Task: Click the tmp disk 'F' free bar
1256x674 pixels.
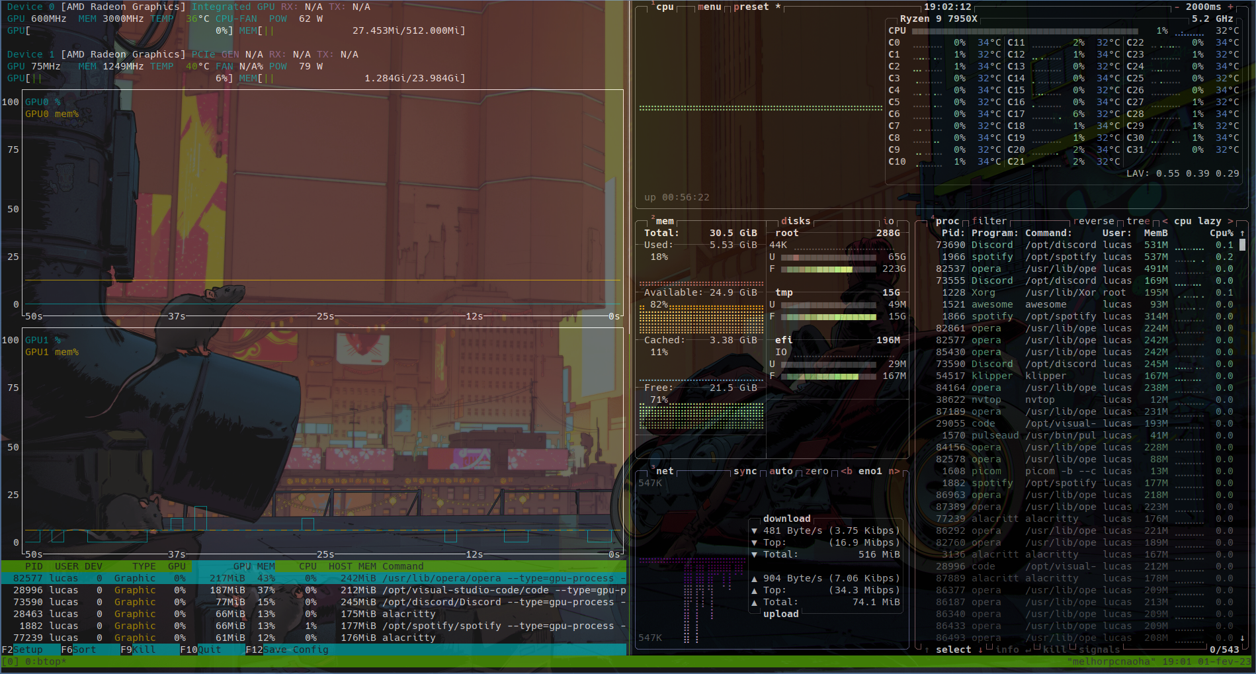Action: [x=828, y=316]
